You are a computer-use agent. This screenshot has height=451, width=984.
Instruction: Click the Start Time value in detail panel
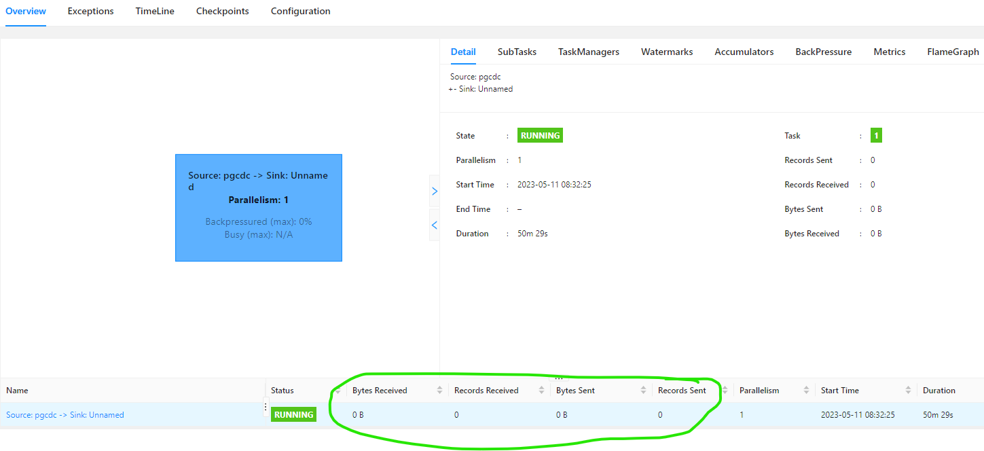554,185
